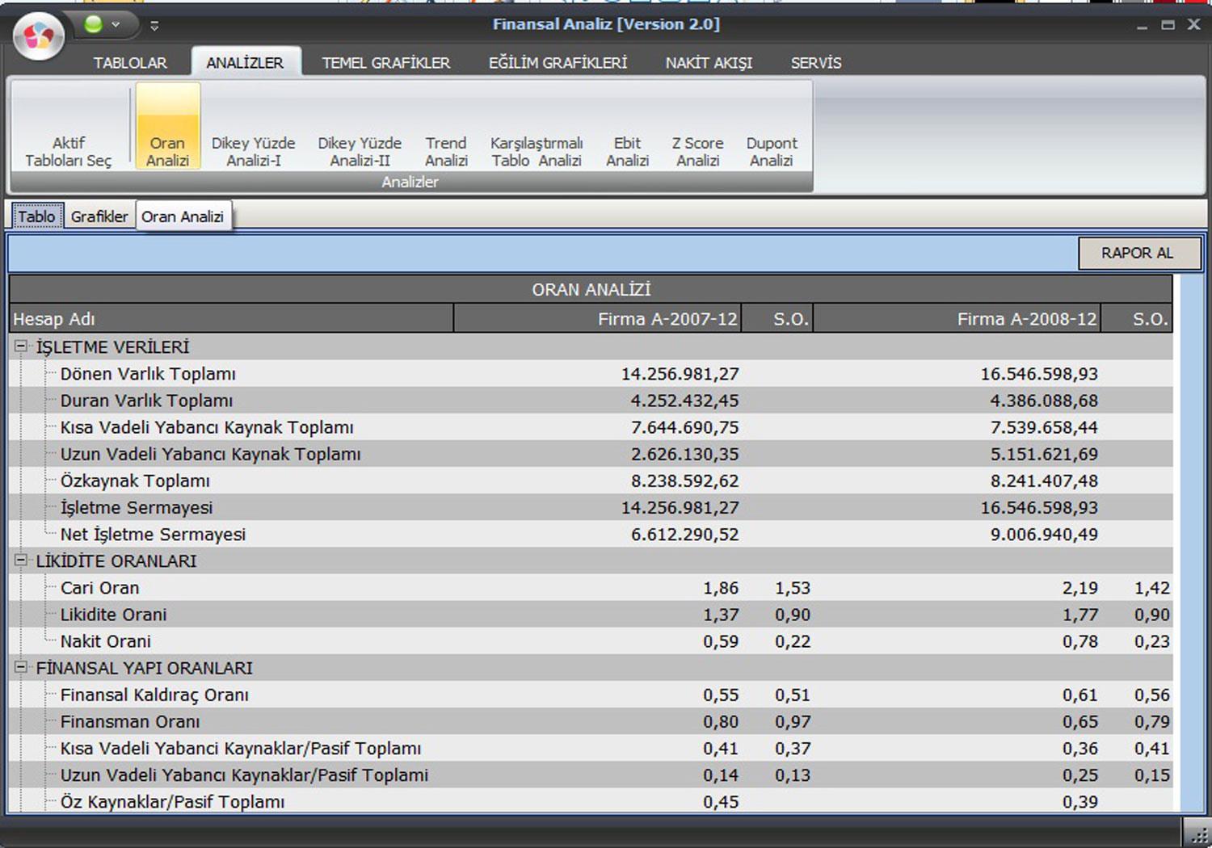Open the dropdown arrow beside green ball
Screen dimensions: 1212x848
click(x=116, y=25)
